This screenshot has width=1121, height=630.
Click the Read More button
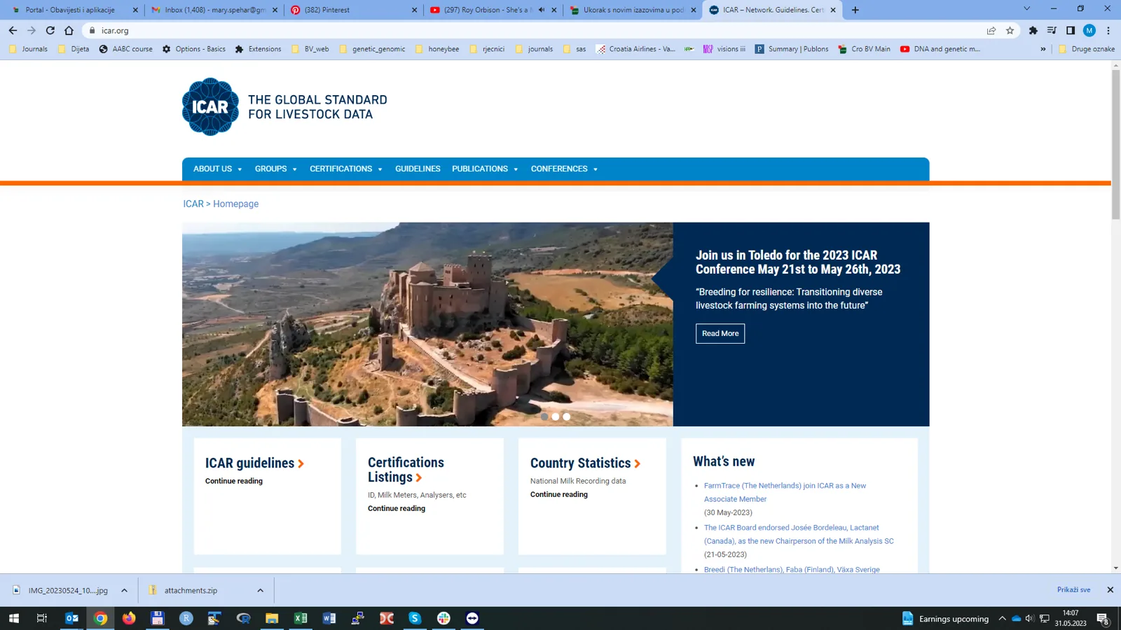click(x=720, y=333)
